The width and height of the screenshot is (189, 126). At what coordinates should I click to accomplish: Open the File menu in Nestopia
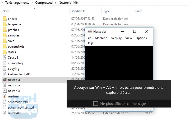(x=89, y=38)
